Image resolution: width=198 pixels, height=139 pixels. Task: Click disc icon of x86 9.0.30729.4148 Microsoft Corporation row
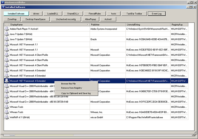pyautogui.click(x=7, y=102)
